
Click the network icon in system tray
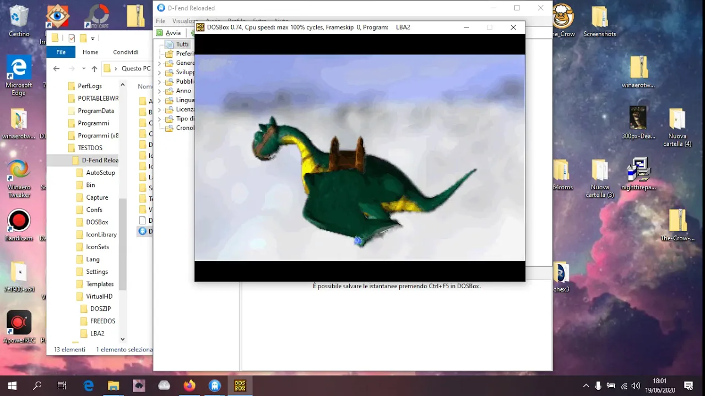[623, 386]
